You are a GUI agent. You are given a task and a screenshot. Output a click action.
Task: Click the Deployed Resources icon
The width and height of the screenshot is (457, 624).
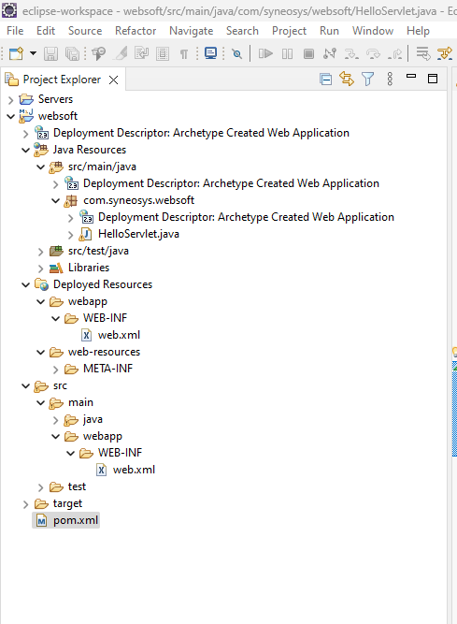(41, 284)
